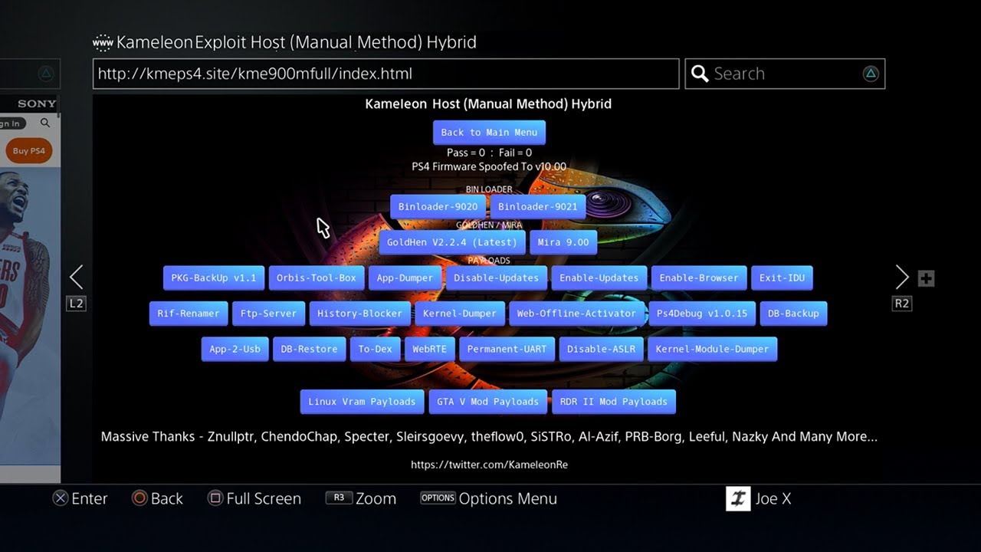Viewport: 981px width, 552px height.
Task: Click the Kameleon Host (Manual Method) Hybrid heading
Action: click(488, 103)
